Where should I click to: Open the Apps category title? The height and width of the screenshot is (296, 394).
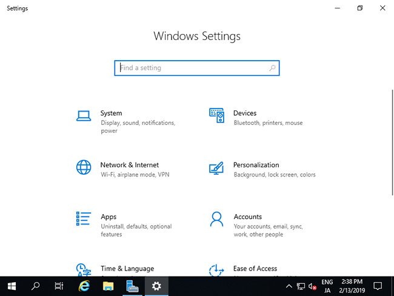tap(109, 217)
